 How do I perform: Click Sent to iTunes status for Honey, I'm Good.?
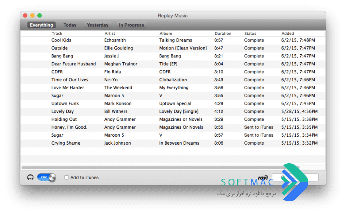259,127
